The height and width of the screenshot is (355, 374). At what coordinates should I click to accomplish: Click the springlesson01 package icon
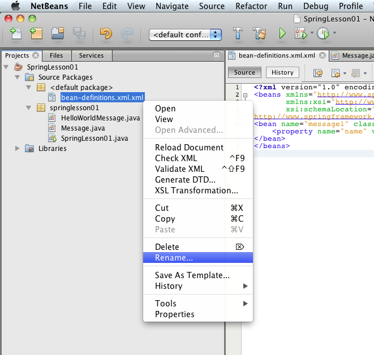click(41, 108)
